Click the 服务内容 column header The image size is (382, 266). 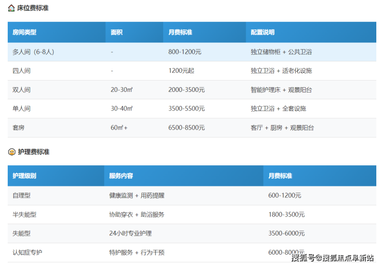121,176
